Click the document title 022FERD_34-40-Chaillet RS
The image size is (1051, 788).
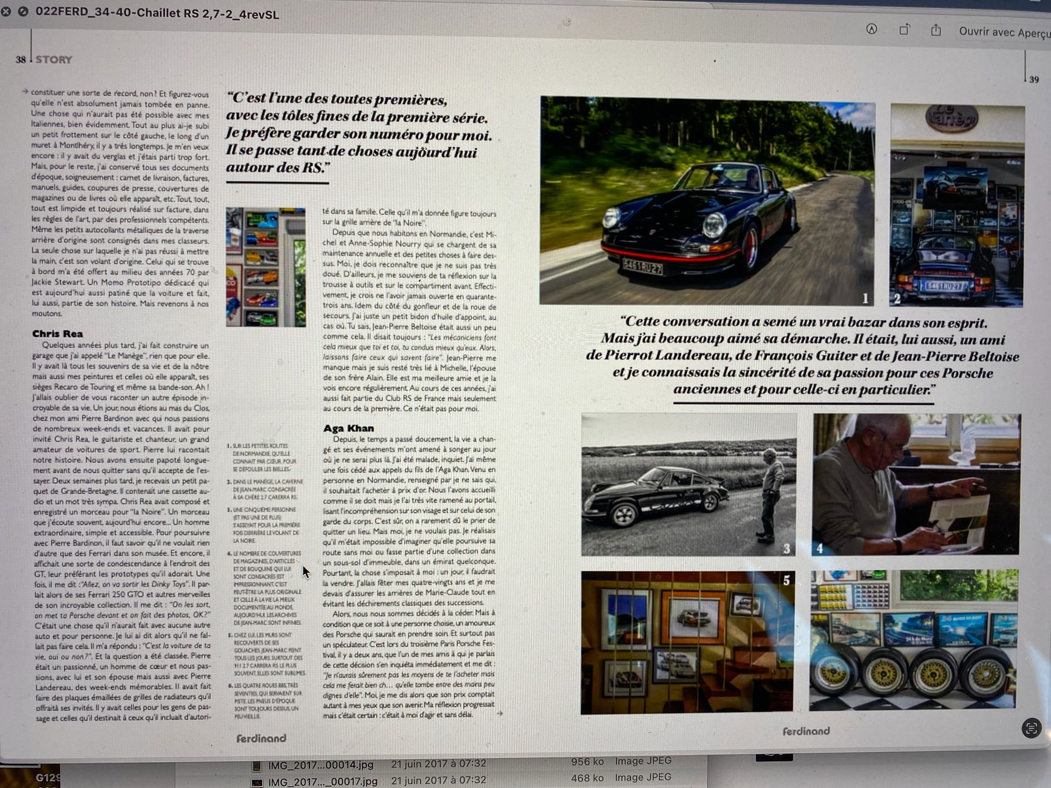(156, 13)
